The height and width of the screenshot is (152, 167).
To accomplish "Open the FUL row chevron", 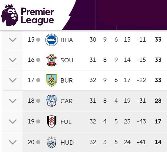I will [x=13, y=121].
